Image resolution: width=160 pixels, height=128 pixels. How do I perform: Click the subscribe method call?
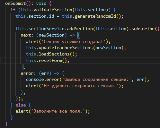(x=143, y=29)
